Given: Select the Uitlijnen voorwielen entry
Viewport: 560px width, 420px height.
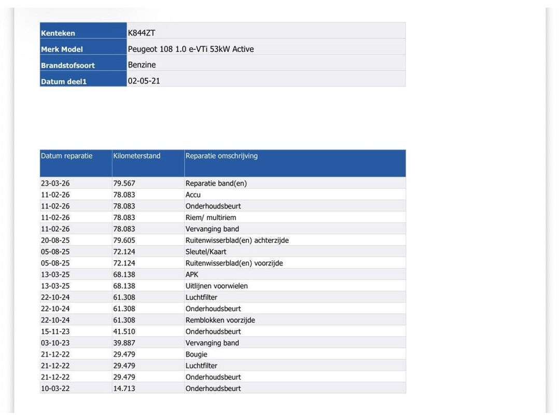Looking at the screenshot, I should coord(216,286).
